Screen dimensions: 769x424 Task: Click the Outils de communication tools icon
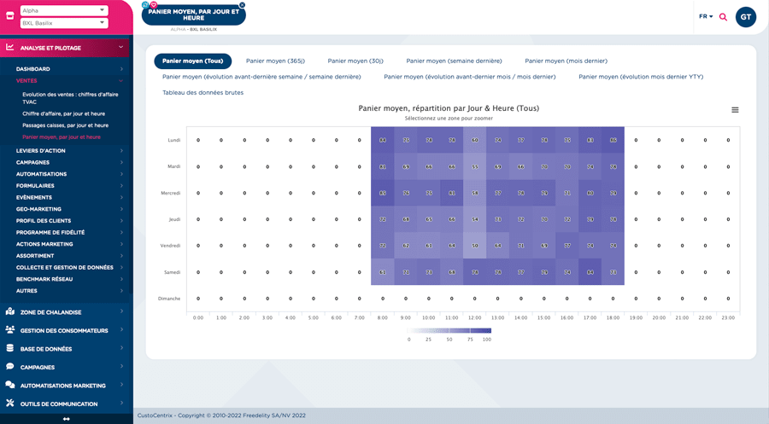pos(10,404)
